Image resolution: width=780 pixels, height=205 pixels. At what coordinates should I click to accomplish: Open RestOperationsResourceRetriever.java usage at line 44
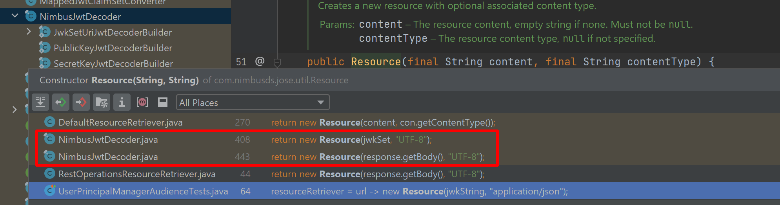pyautogui.click(x=404, y=174)
